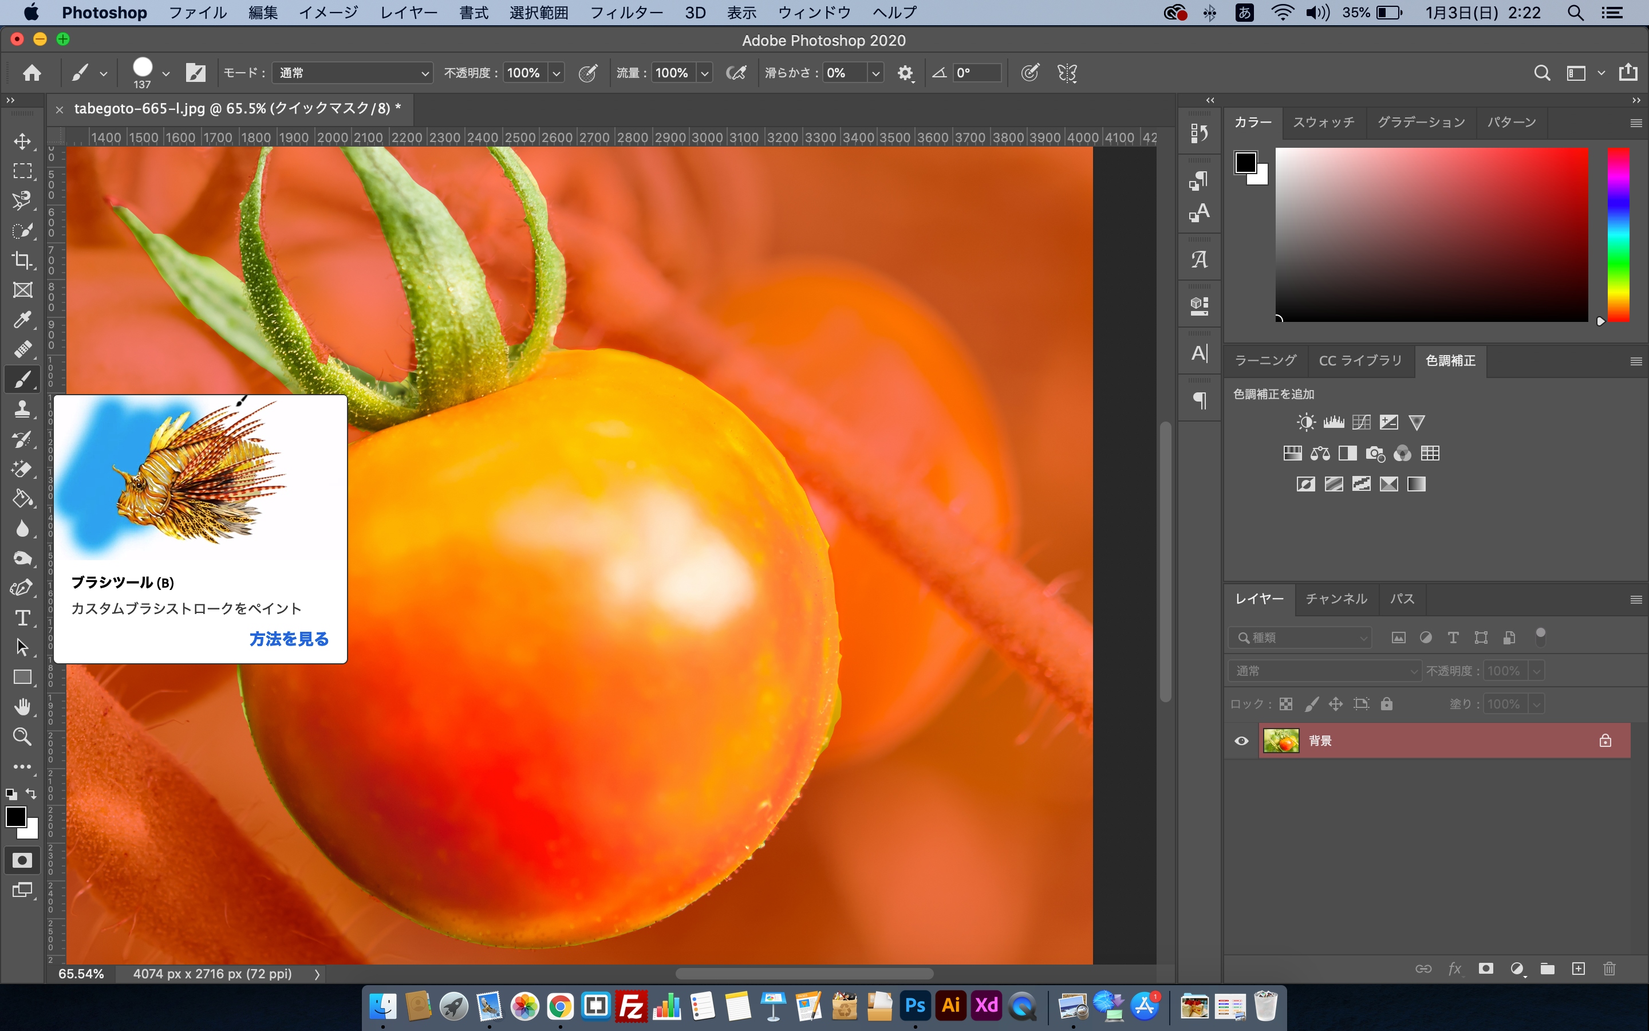
Task: Select the Healing Brush tool
Action: (x=22, y=349)
